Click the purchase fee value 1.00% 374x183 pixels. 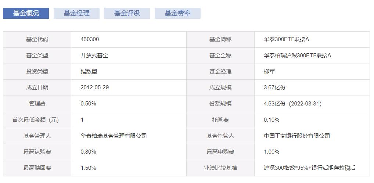click(271, 152)
